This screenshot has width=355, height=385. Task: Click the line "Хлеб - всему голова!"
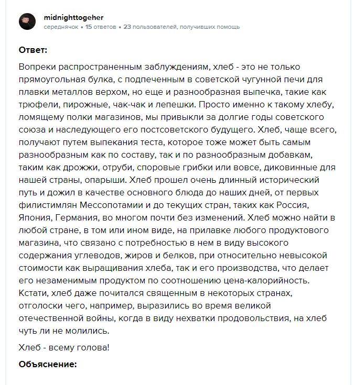[64, 347]
